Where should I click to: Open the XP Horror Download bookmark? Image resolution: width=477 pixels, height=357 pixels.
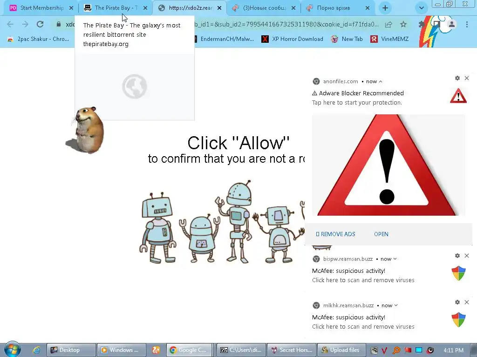(293, 39)
